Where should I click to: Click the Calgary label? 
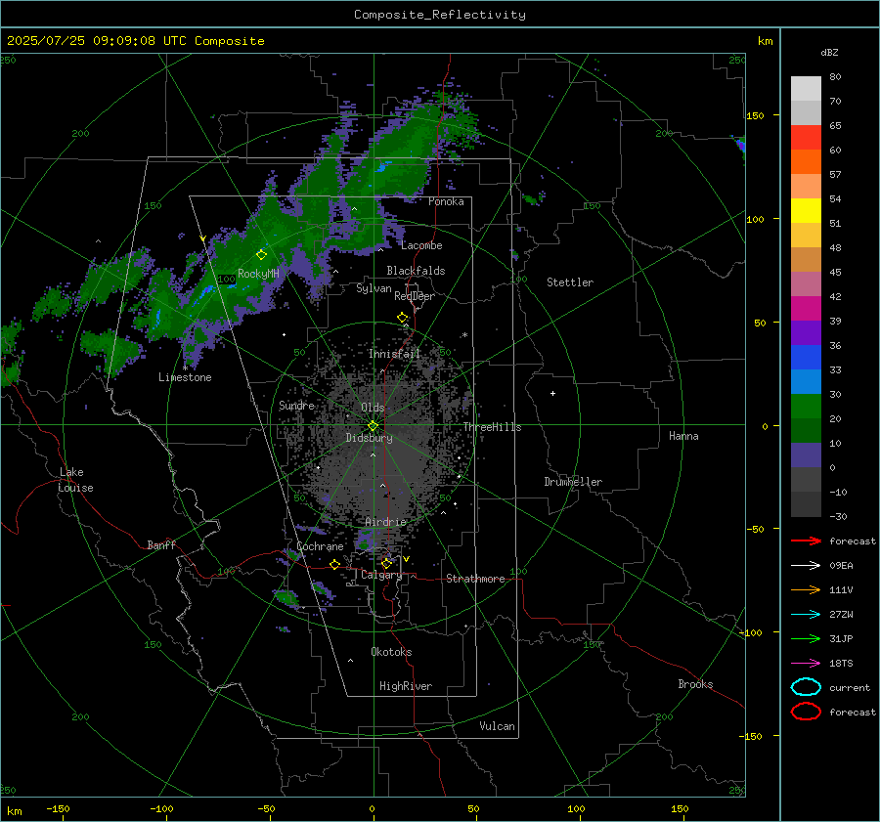click(381, 575)
